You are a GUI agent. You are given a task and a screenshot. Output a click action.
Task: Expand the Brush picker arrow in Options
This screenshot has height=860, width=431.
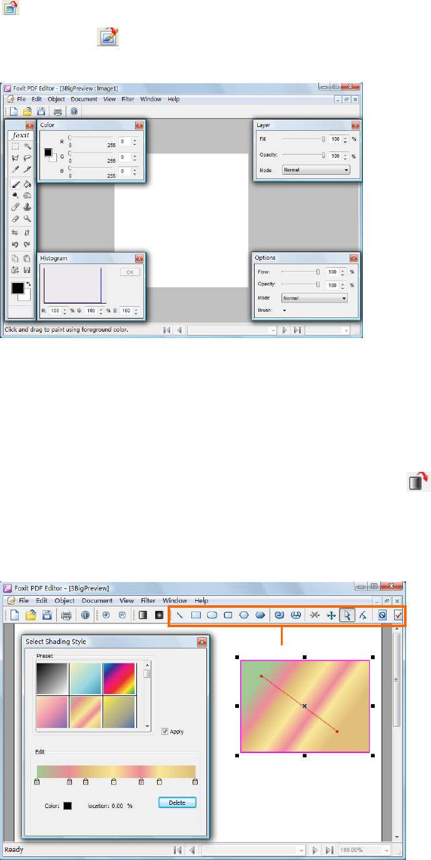tap(283, 310)
